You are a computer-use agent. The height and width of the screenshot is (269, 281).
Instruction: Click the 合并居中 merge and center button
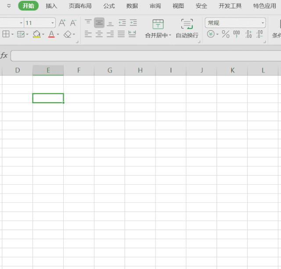tap(156, 29)
